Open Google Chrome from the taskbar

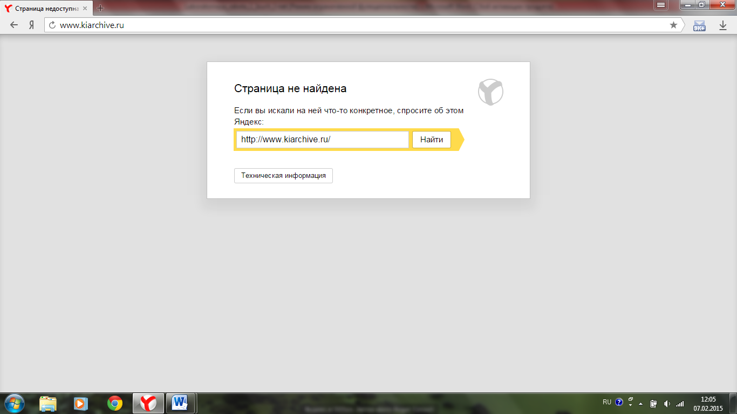(x=114, y=403)
